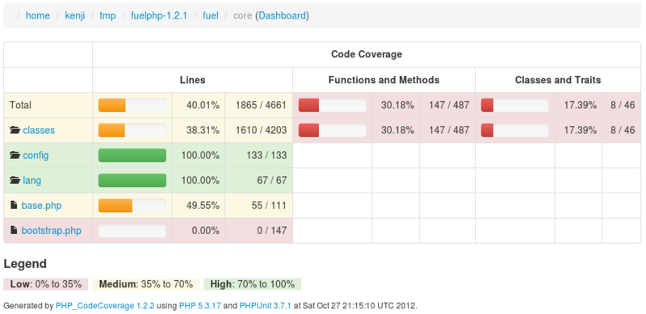
Task: Click config row green coverage bar
Action: pos(132,155)
